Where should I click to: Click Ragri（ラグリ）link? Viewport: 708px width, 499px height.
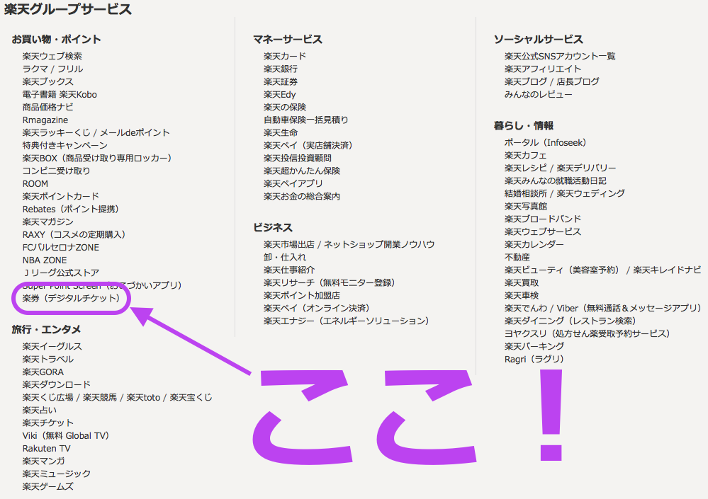[534, 360]
